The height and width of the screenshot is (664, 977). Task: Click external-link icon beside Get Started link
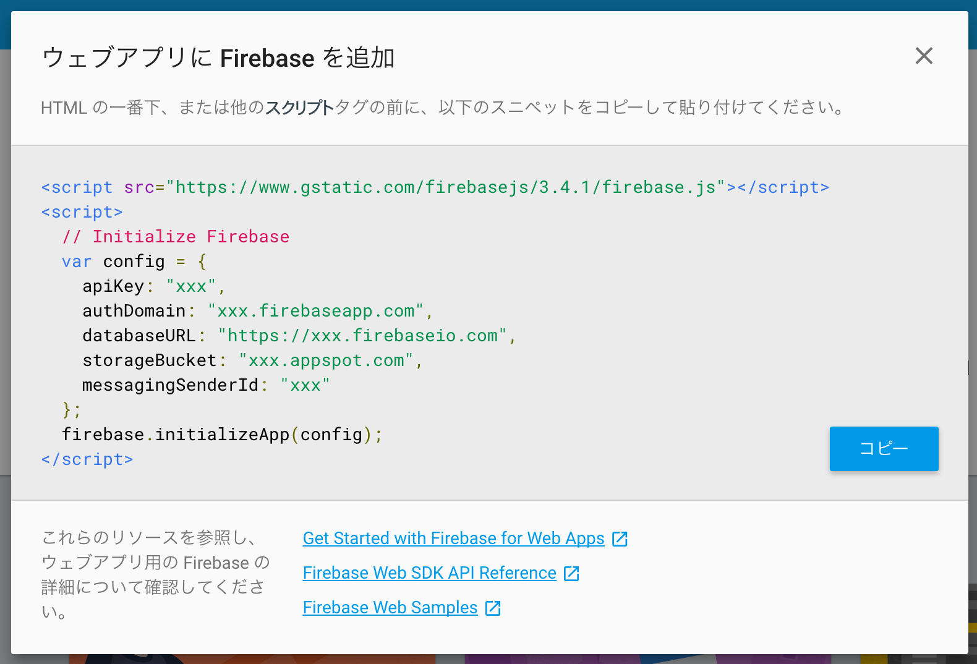point(620,539)
